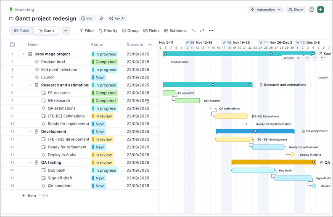
Task: Click the milestone diamond icon of Product brief
Action: click(37, 62)
